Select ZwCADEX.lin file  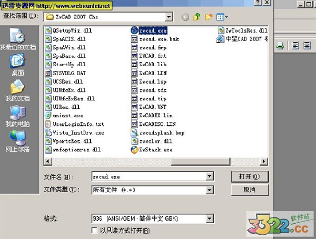[x=152, y=116]
